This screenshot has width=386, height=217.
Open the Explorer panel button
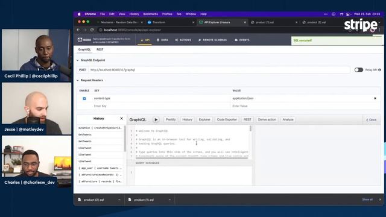(x=204, y=119)
